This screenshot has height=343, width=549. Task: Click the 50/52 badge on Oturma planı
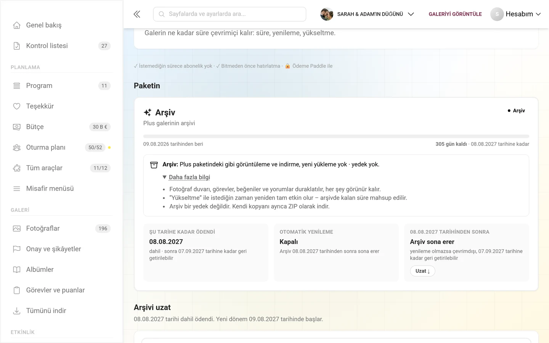(x=95, y=147)
